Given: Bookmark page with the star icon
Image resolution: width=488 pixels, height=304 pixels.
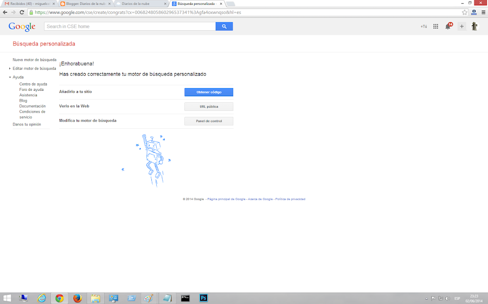Looking at the screenshot, I should (464, 12).
